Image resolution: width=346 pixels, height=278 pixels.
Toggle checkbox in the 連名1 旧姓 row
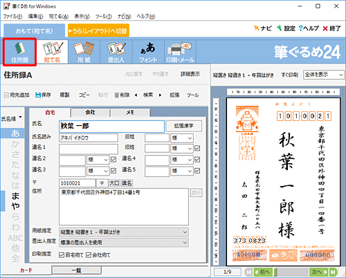[197, 148]
